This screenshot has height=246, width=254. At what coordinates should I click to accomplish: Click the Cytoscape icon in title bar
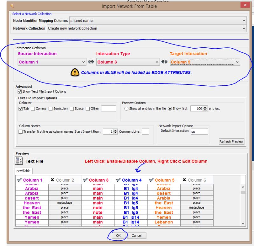coord(12,6)
